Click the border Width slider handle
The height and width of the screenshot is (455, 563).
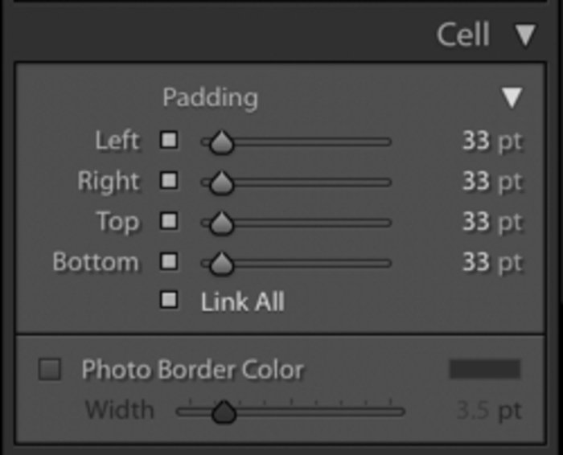224,412
